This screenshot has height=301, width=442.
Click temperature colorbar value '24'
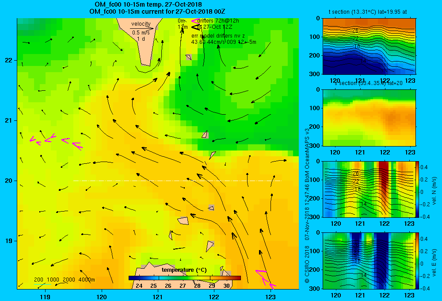[139, 286]
